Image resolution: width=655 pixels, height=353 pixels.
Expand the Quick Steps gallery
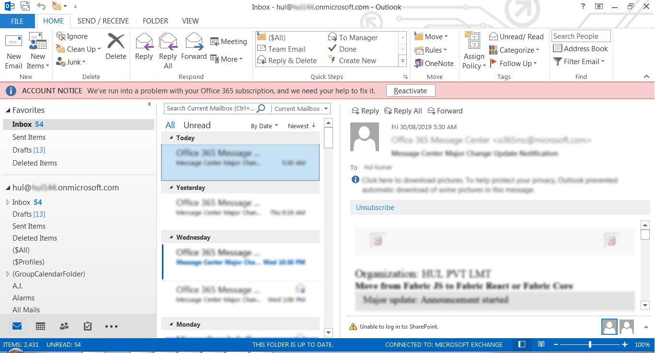point(402,61)
